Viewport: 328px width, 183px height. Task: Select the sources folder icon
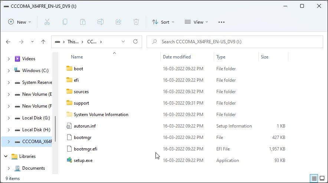click(69, 91)
